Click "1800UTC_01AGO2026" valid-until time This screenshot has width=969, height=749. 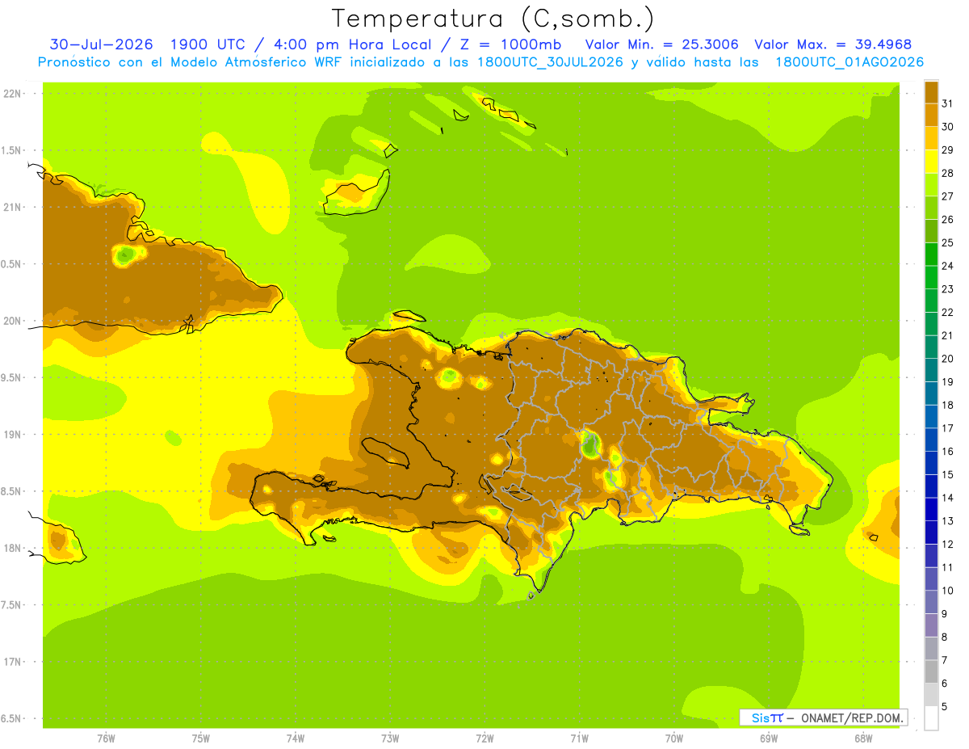pyautogui.click(x=849, y=62)
